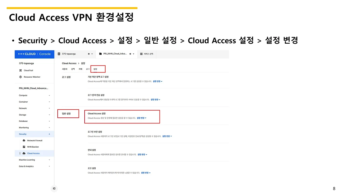Open Network Firewall under Security
Viewport: 345px width, 194px height.
point(35,140)
